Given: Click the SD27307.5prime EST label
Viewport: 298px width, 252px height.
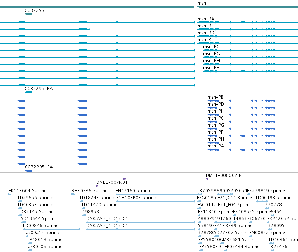Looking at the screenshot, I should [x=232, y=233].
